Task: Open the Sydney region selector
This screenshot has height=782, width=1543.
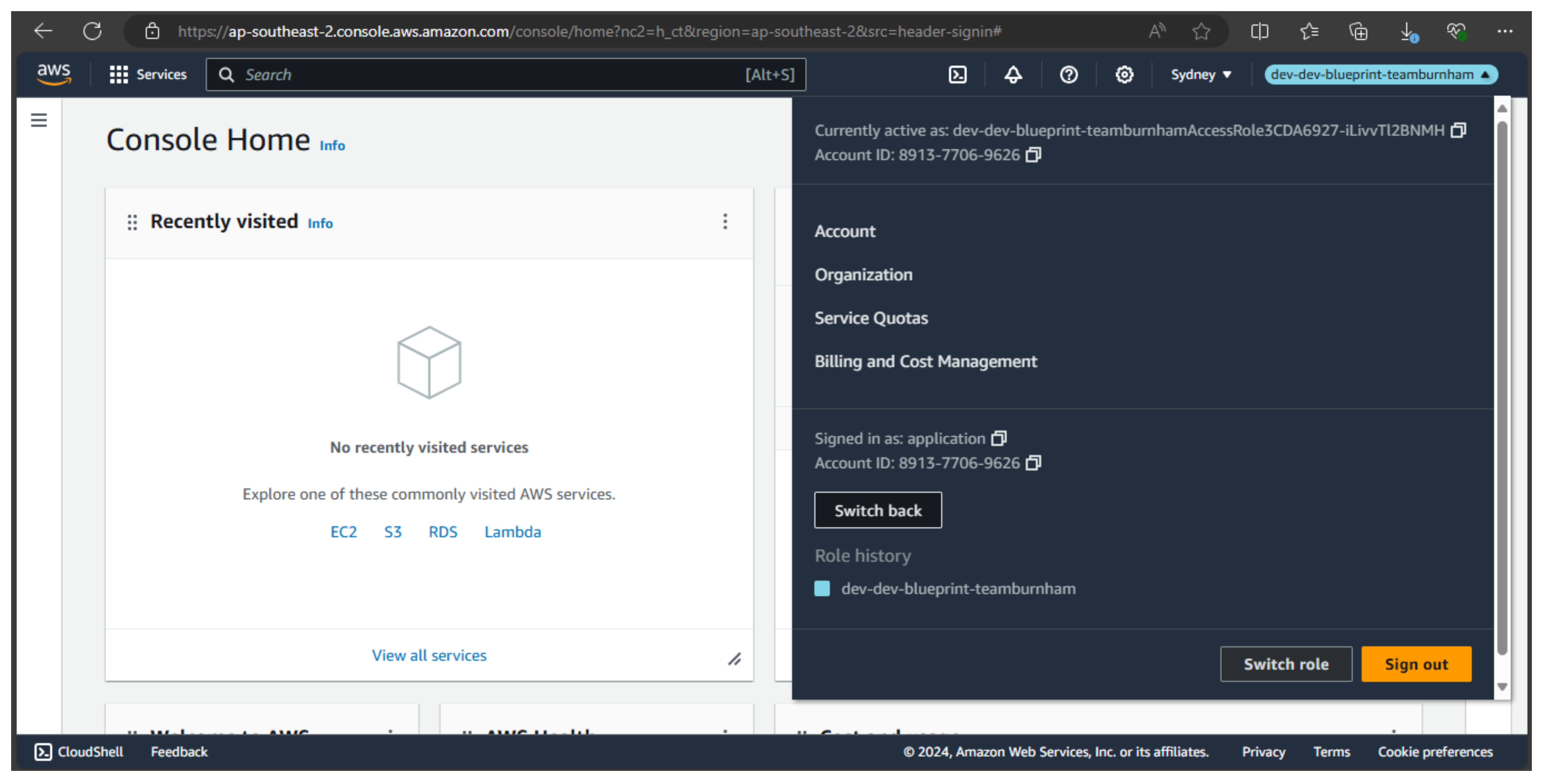Action: click(1200, 74)
